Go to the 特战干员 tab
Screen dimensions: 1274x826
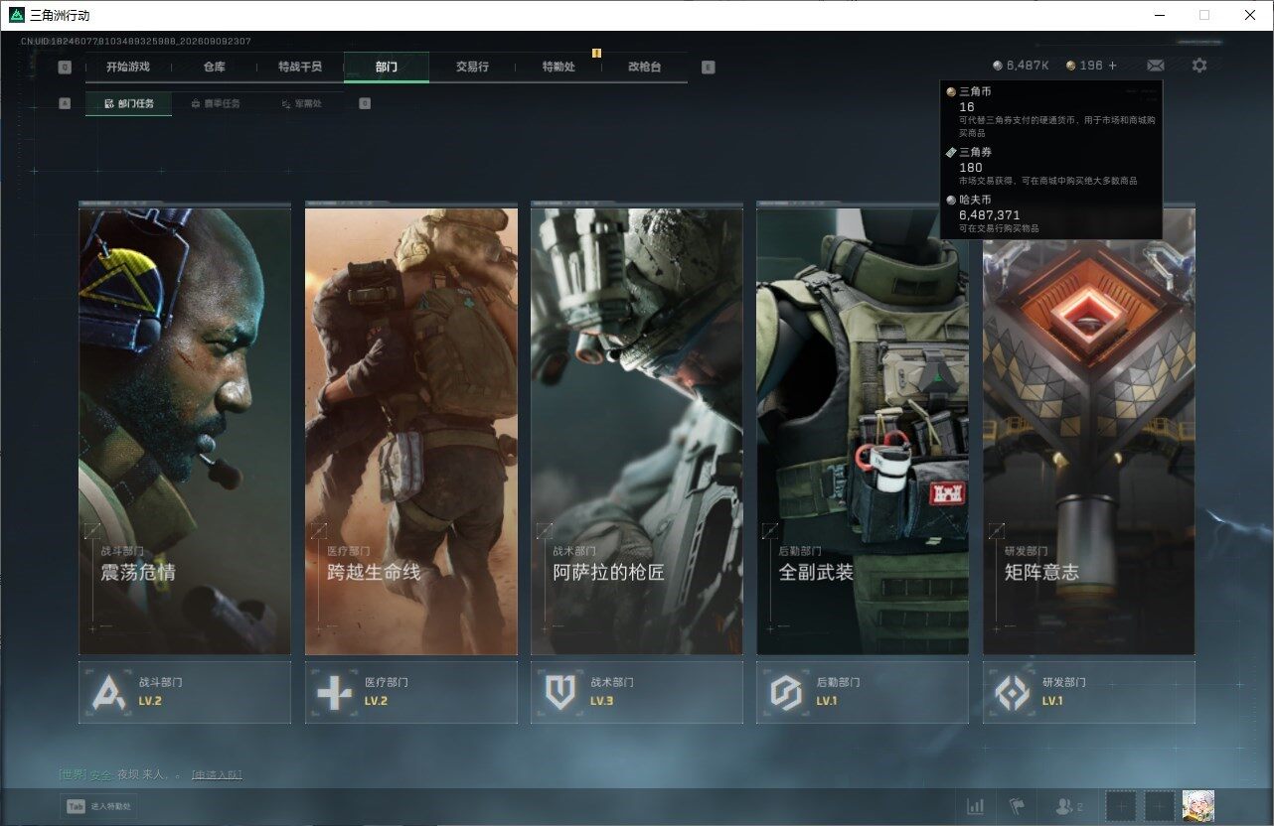click(x=300, y=67)
